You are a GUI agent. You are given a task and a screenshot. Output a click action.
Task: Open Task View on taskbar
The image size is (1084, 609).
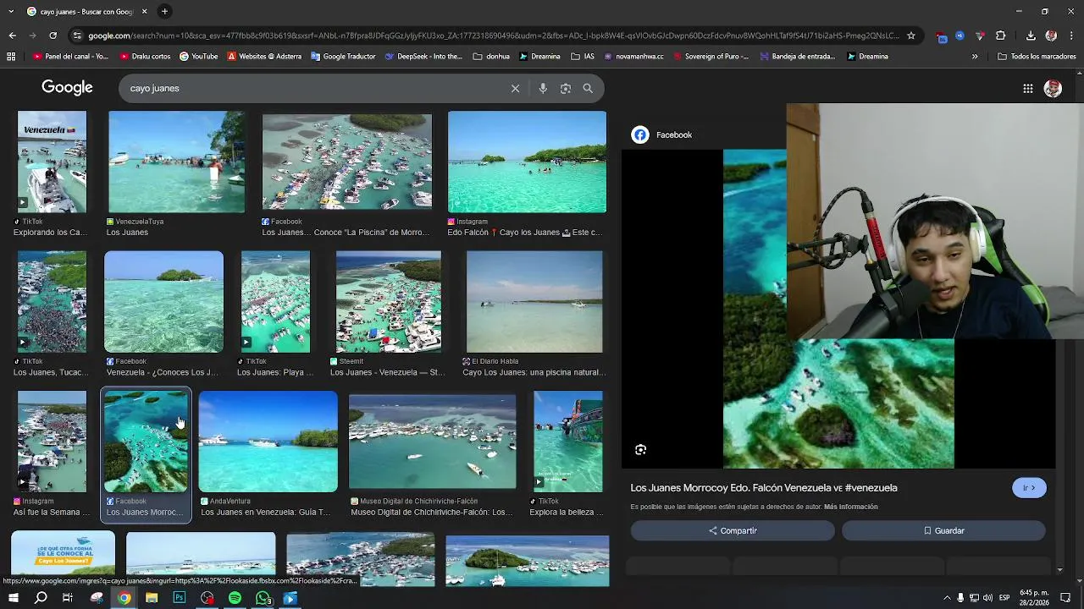pos(68,598)
